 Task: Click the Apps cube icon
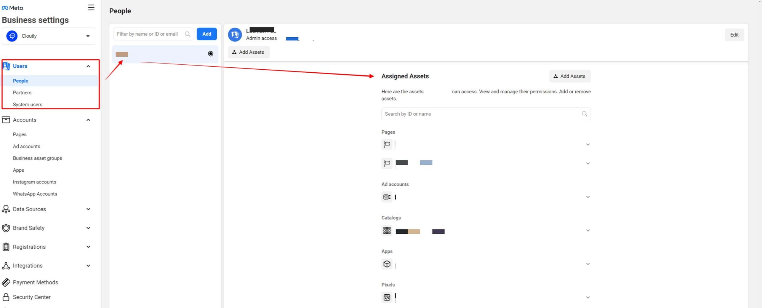click(387, 264)
